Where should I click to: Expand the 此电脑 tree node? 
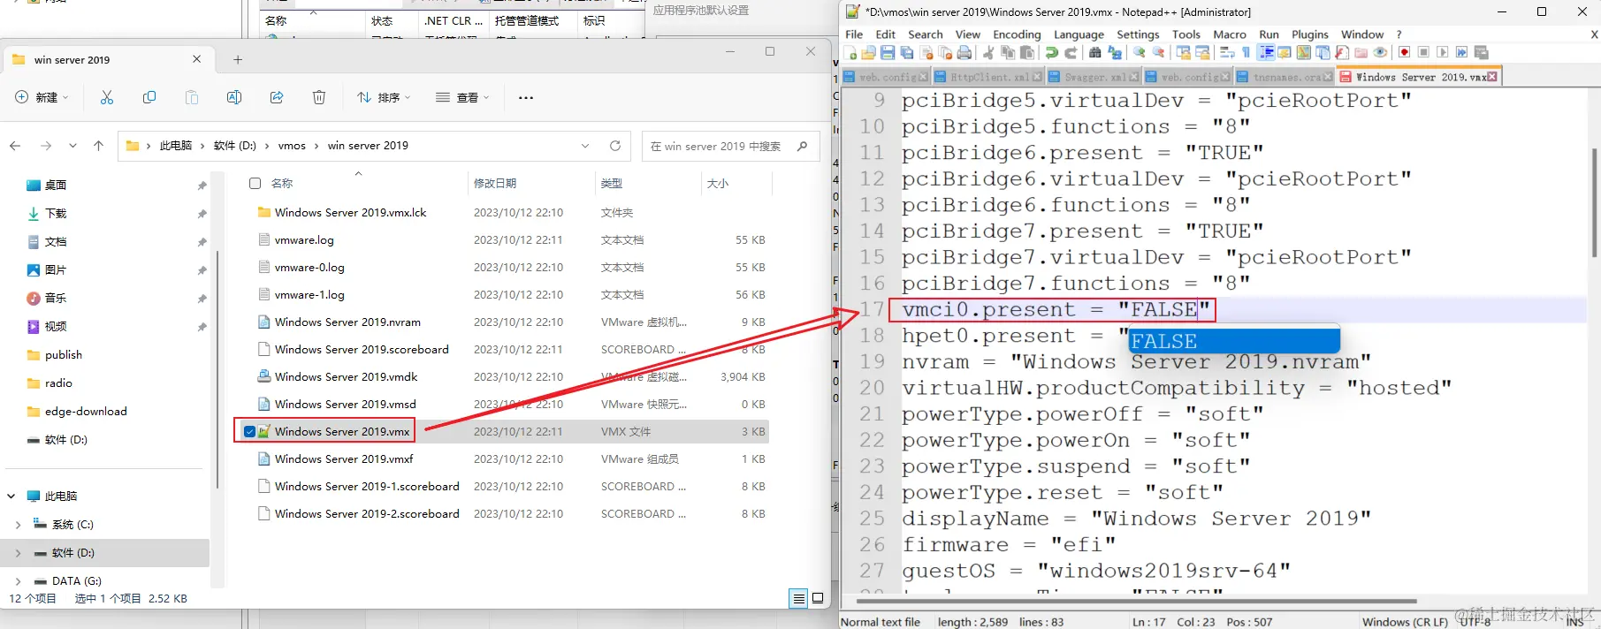click(11, 496)
